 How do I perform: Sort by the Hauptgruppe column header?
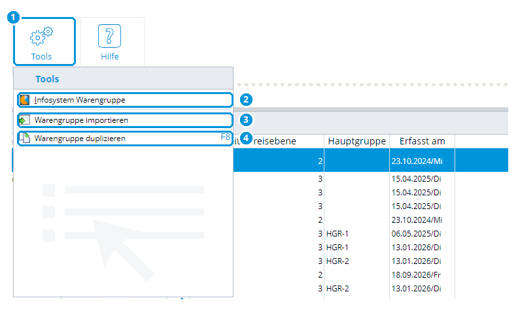(357, 141)
